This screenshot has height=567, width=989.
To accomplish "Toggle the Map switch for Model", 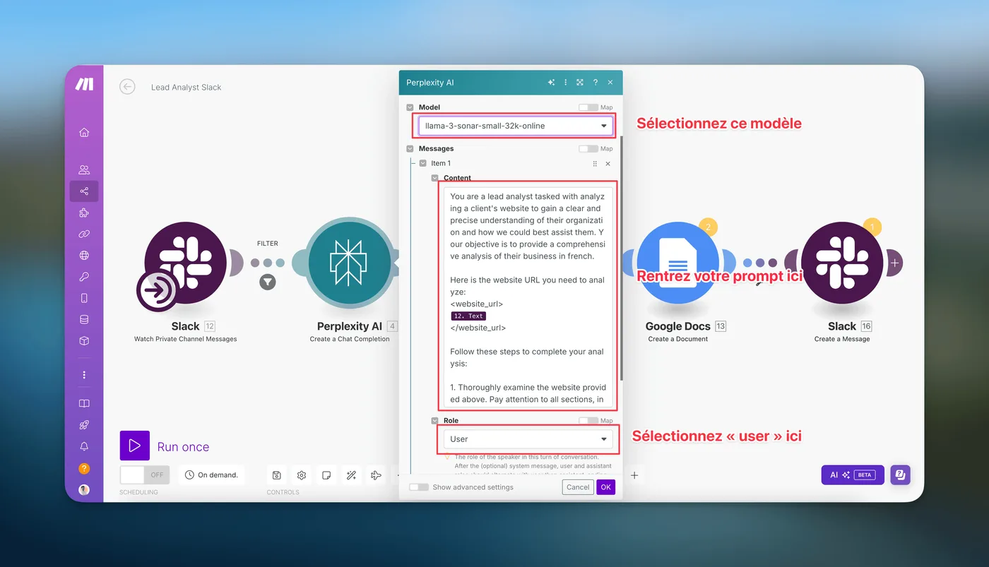I will click(x=588, y=107).
